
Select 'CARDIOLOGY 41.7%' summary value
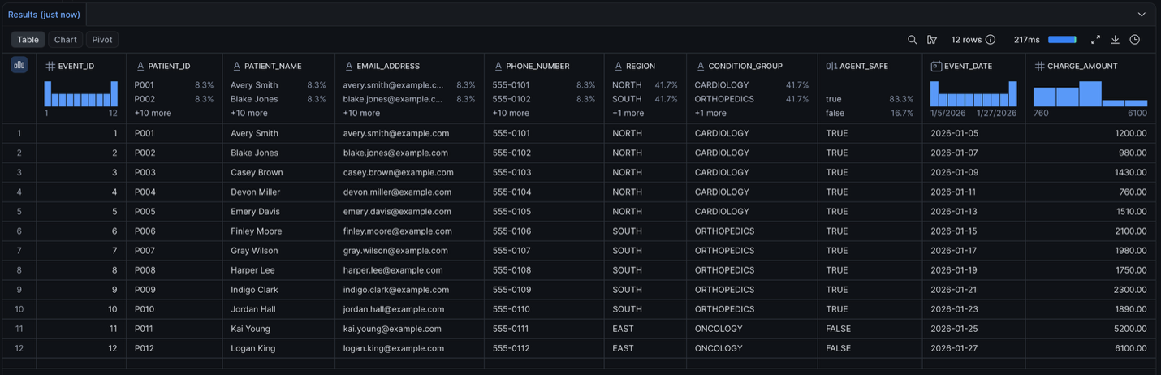point(752,84)
